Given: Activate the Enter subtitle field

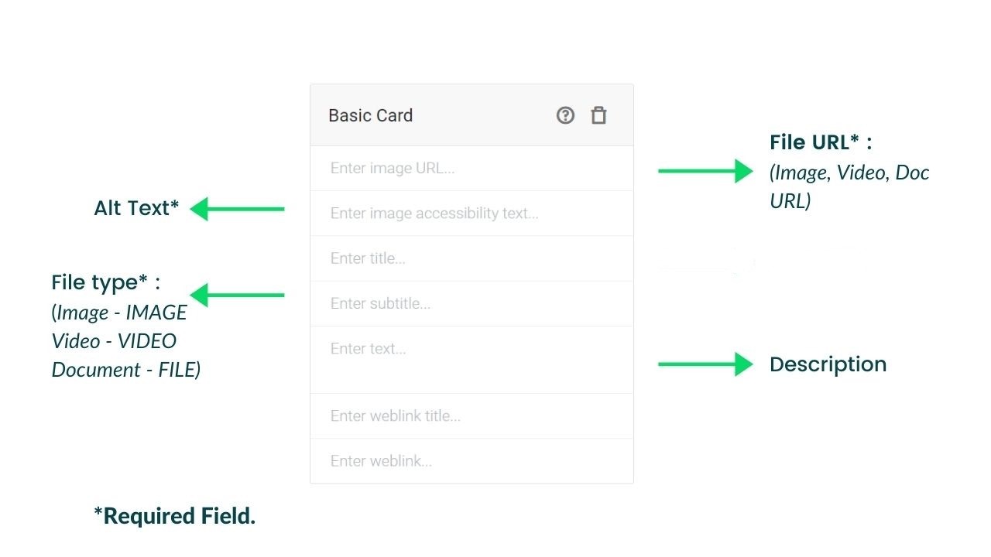Looking at the screenshot, I should (471, 303).
